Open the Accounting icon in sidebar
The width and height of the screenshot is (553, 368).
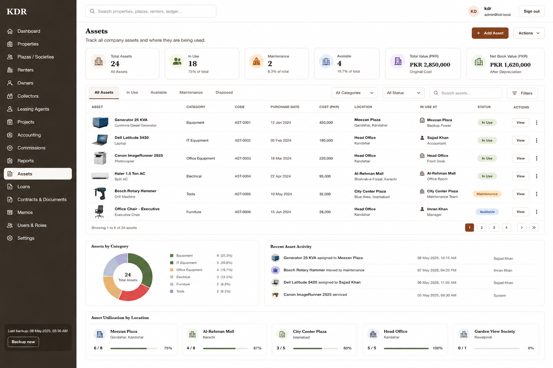coord(10,135)
